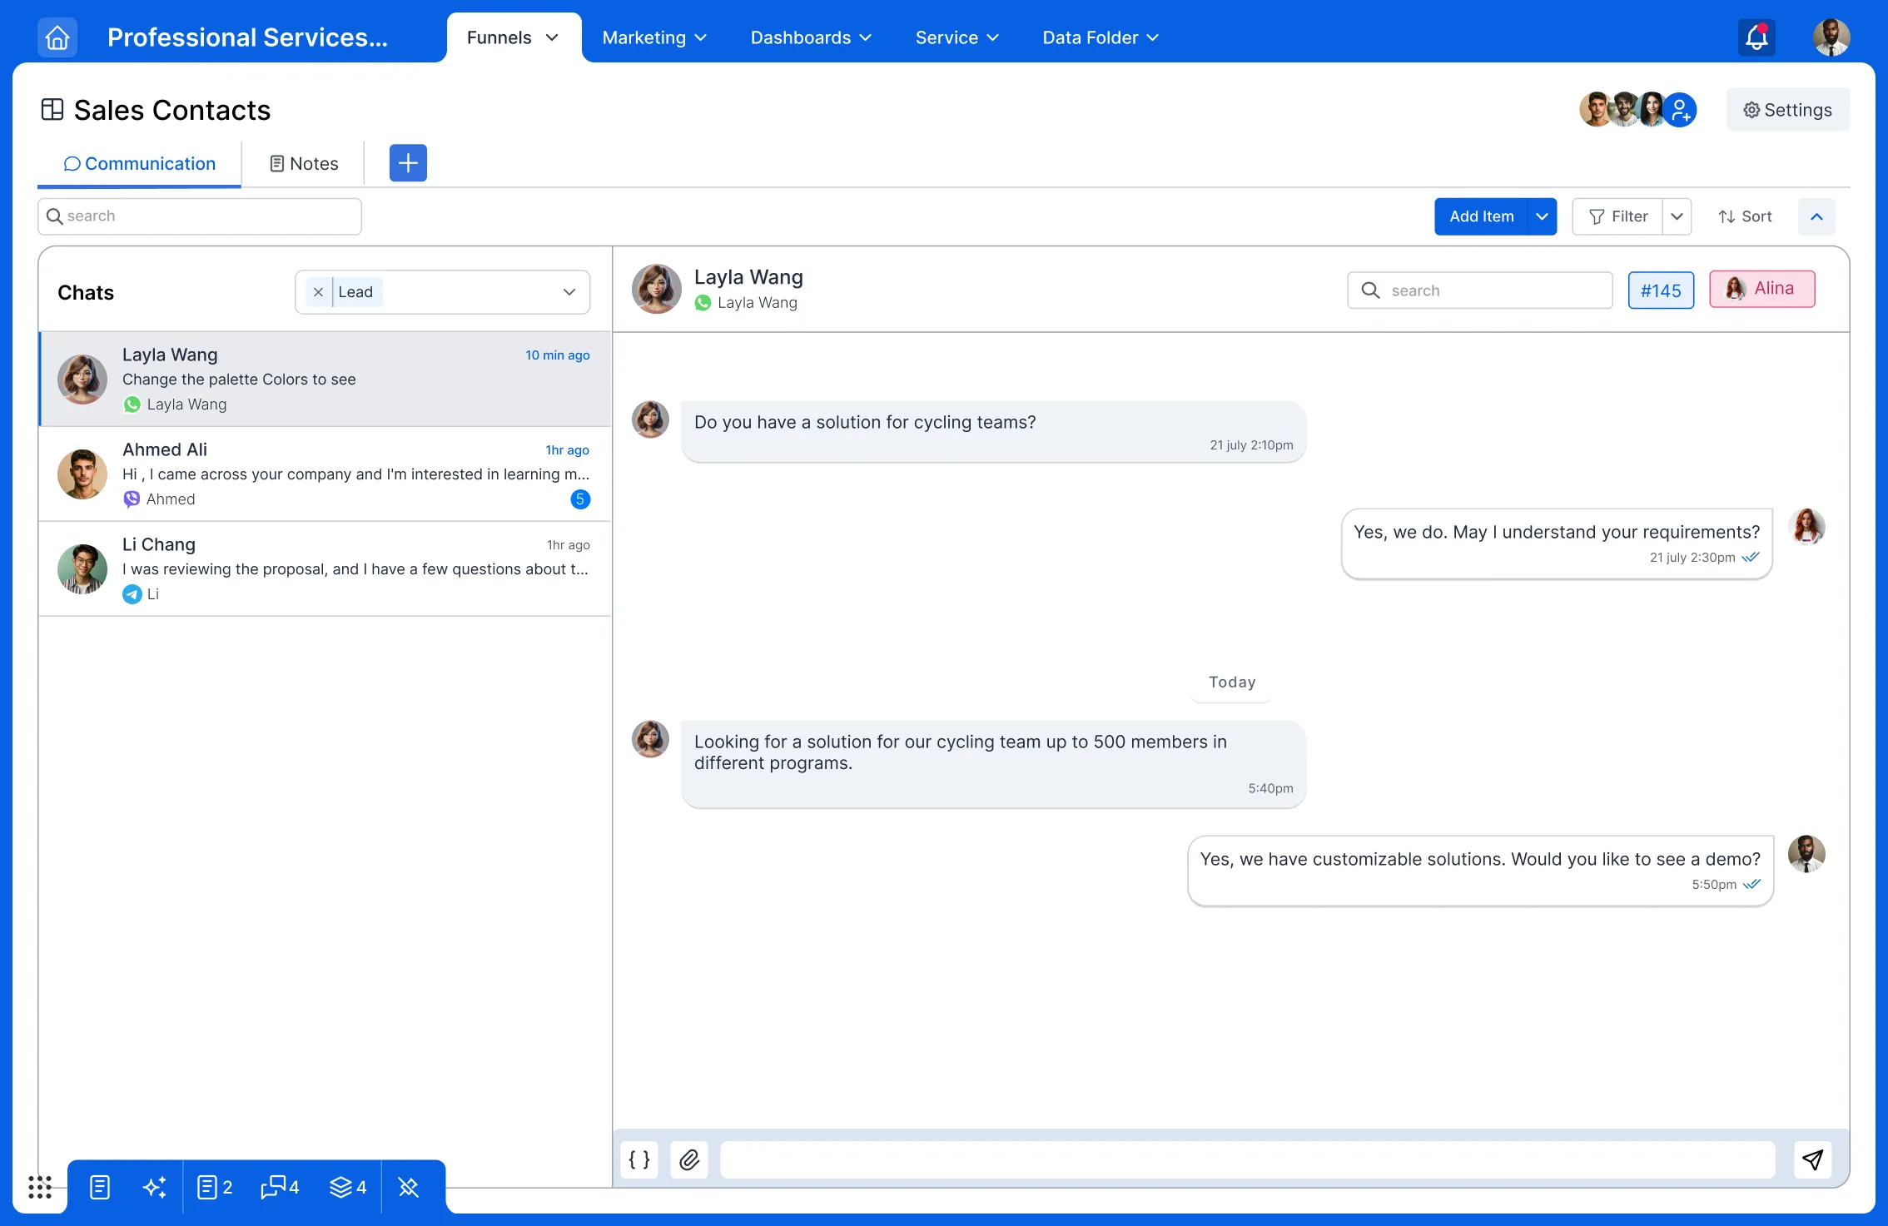Open the document icon in bottom toolbar

coord(100,1187)
